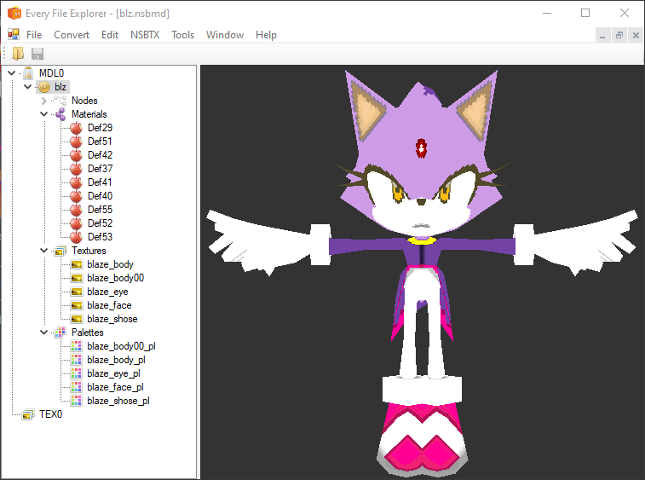Open the NSBTX menu
The height and width of the screenshot is (480, 645).
click(x=145, y=35)
